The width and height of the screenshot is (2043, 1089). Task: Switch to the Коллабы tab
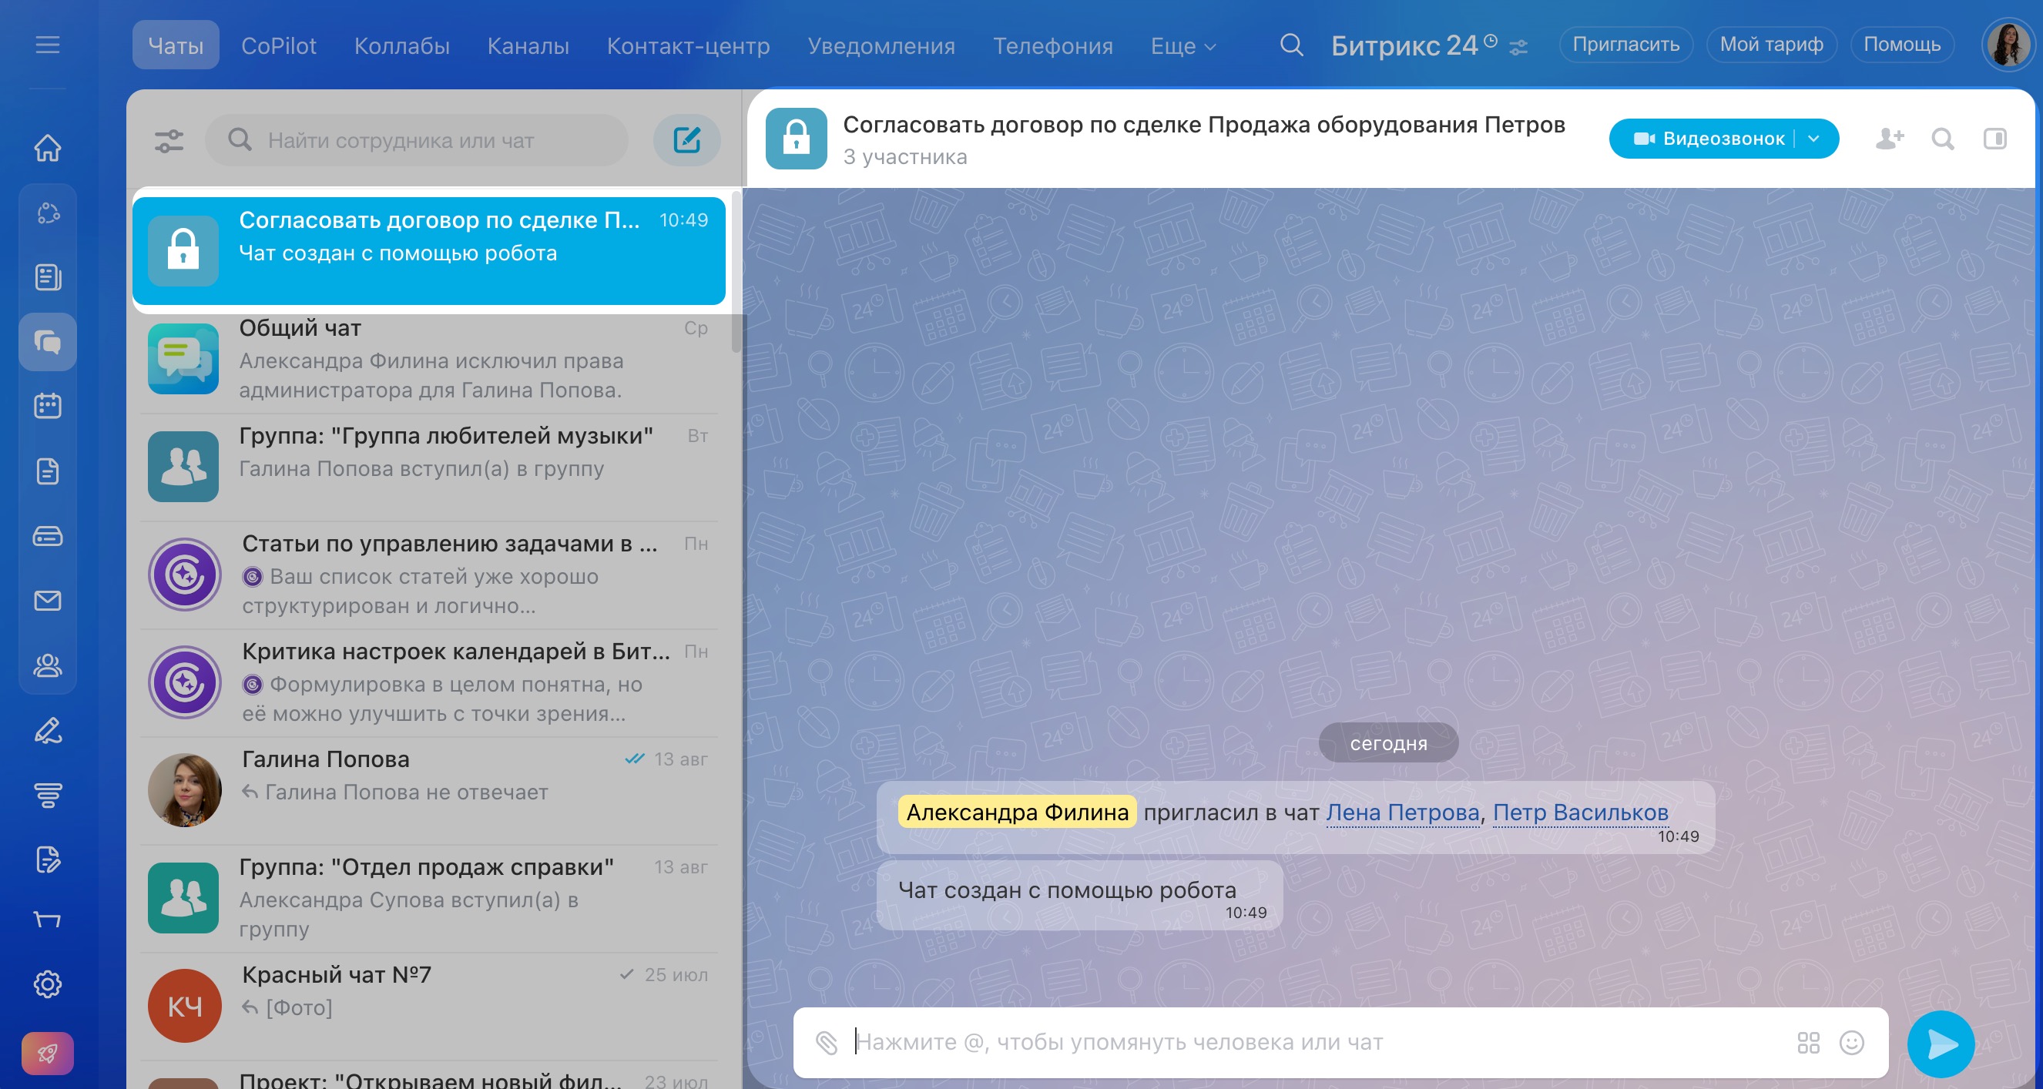pos(402,46)
